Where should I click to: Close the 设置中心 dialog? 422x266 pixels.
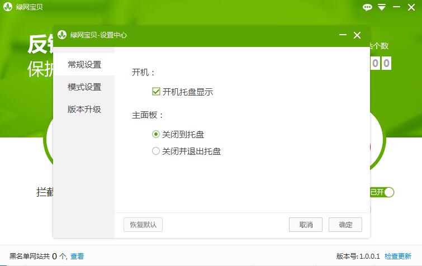pyautogui.click(x=357, y=35)
